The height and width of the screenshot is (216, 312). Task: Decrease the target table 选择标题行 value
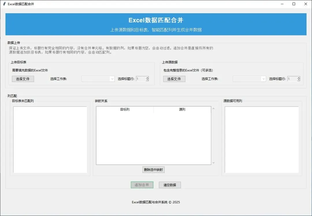tap(147, 80)
